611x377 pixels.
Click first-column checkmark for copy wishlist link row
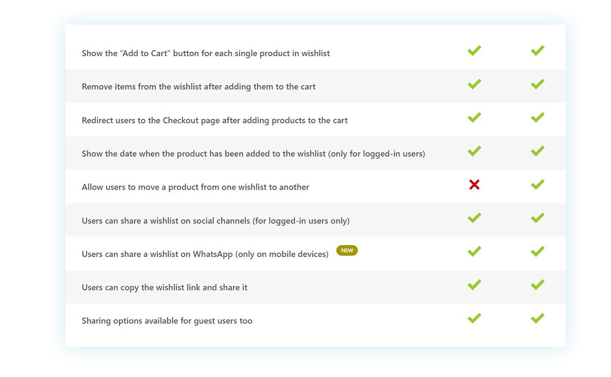tap(474, 285)
